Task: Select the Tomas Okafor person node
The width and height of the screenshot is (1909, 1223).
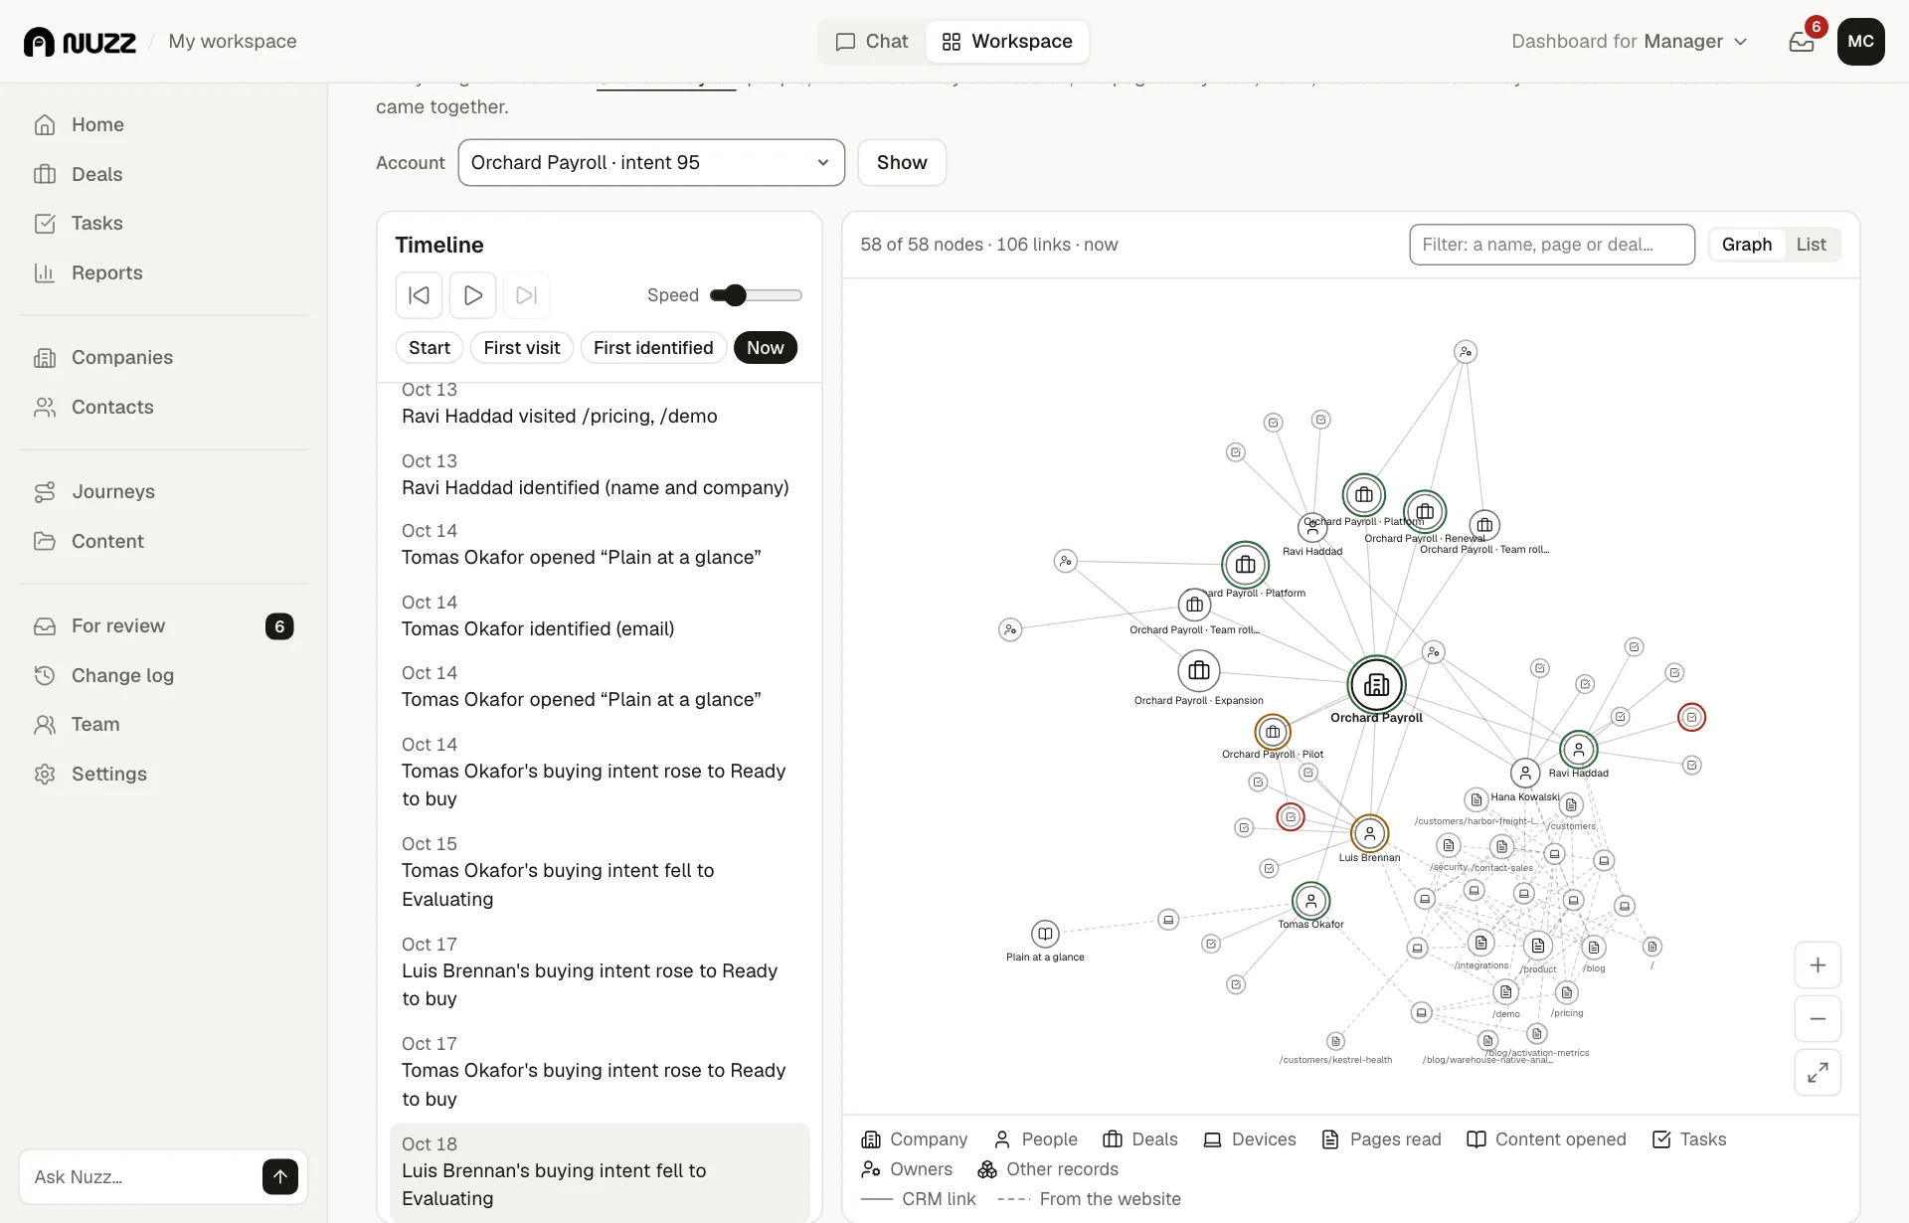Action: 1310,902
